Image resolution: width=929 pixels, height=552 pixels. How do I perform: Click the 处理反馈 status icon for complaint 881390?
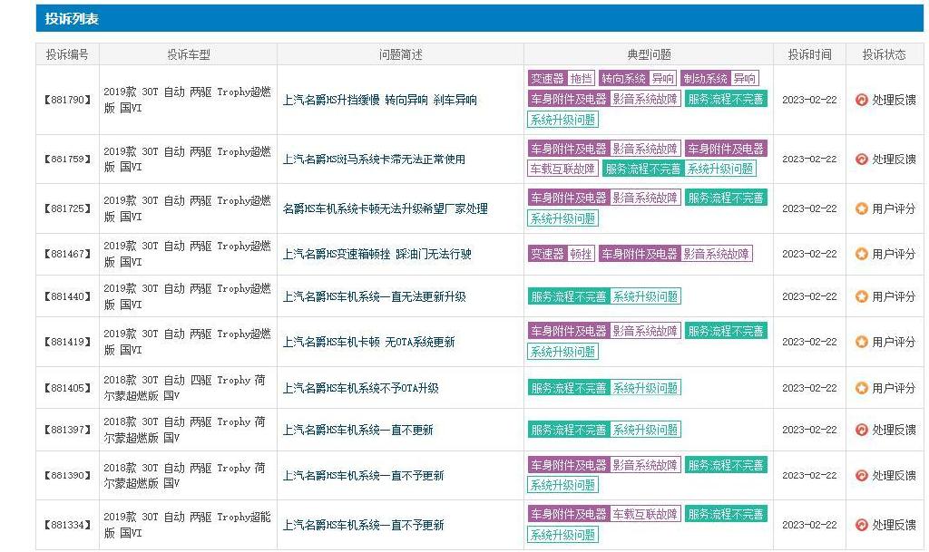pos(862,476)
